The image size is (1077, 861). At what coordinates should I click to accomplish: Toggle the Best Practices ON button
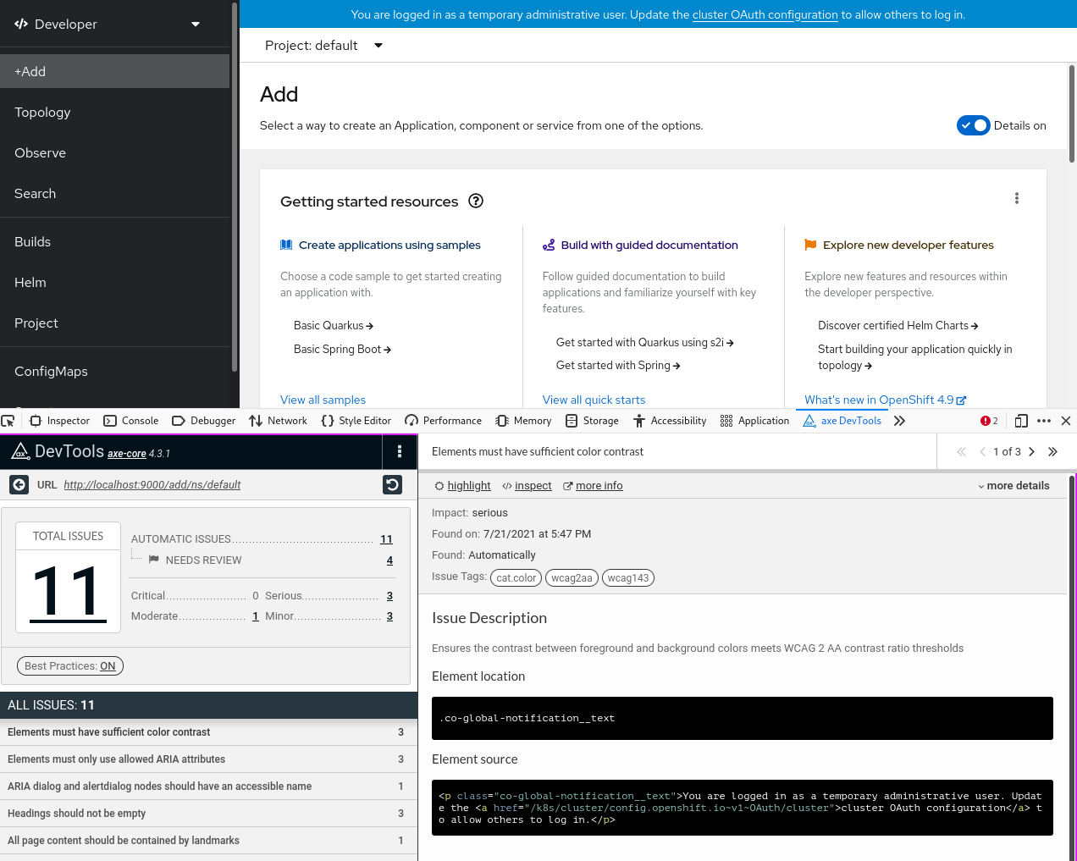pos(70,666)
